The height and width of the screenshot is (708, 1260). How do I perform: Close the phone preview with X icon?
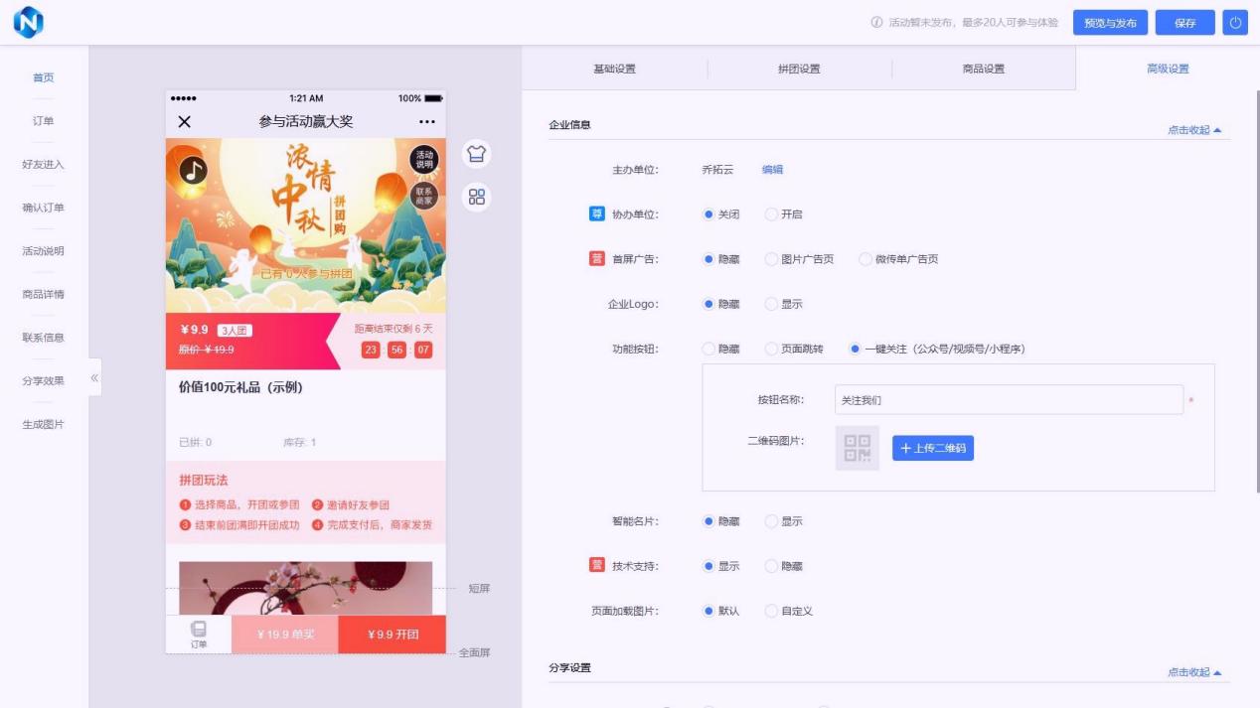184,122
